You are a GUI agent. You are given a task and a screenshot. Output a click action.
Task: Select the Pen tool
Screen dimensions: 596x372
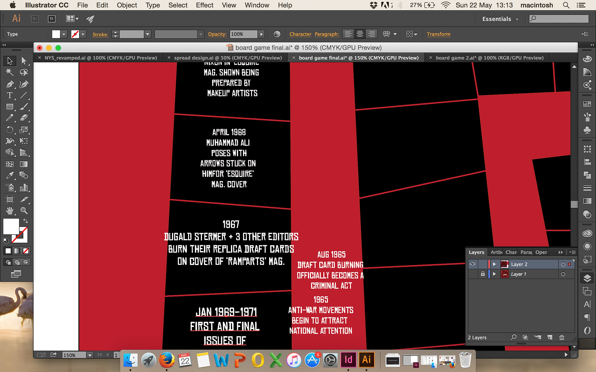(x=10, y=84)
